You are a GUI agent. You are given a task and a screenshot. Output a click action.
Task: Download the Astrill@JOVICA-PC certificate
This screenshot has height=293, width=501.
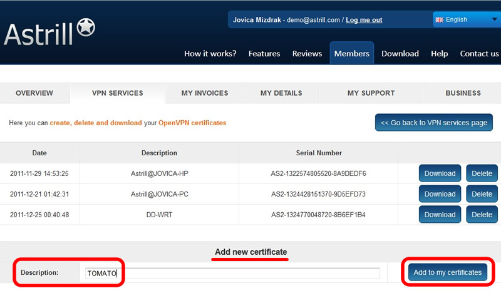[440, 194]
